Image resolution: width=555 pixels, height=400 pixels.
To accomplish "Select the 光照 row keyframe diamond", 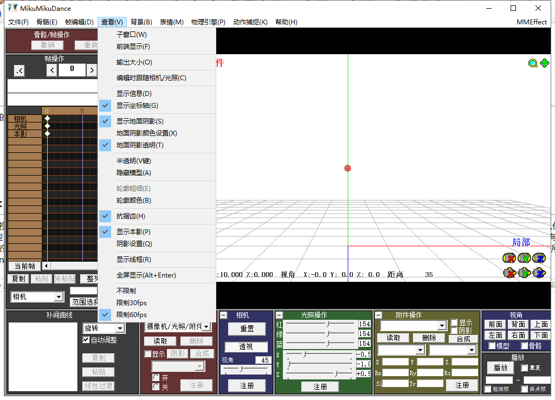I will click(47, 126).
